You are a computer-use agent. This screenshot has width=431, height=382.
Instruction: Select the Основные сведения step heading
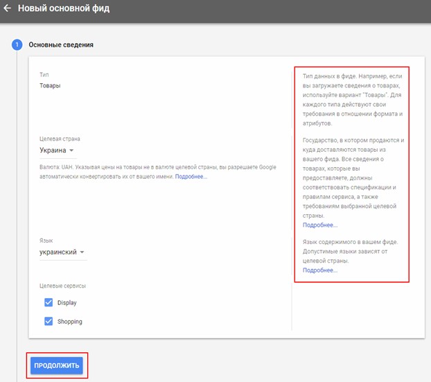pos(61,45)
